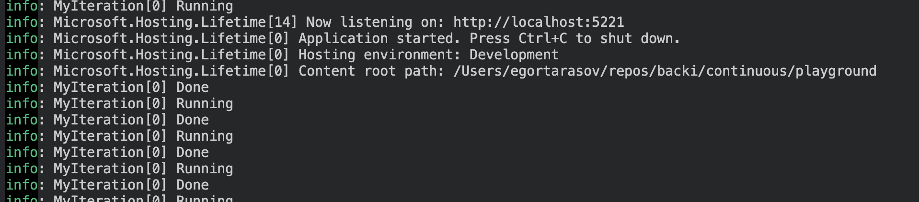Click the green 'info' label on Content root line
The image size is (919, 202).
22,71
